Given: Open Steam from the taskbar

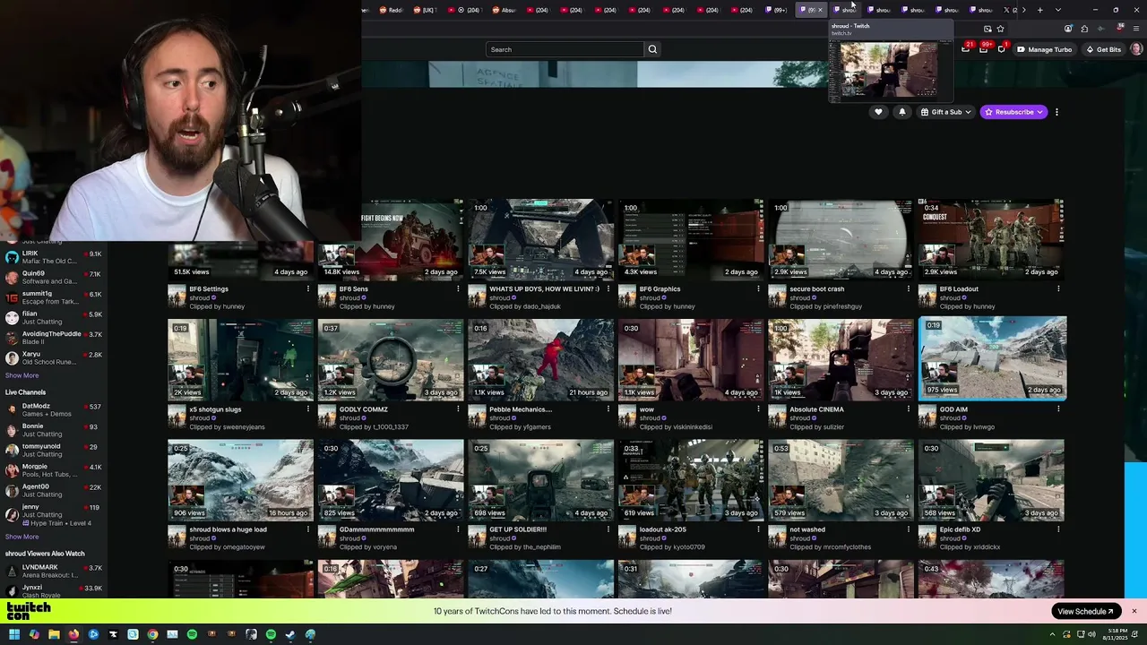Looking at the screenshot, I should [x=290, y=634].
